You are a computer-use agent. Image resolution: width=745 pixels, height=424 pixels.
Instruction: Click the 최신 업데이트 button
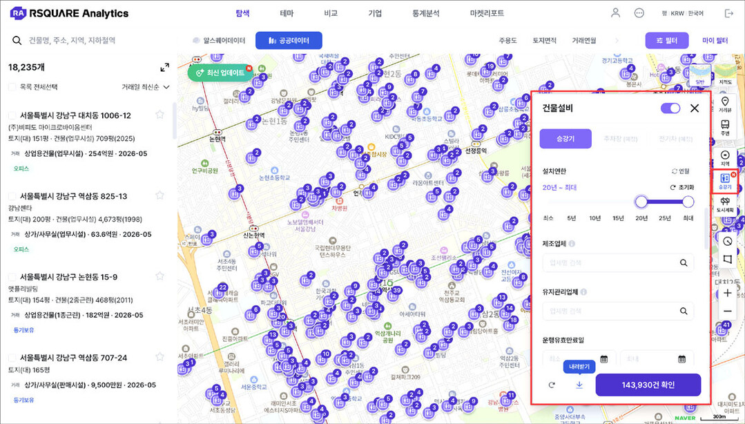(x=220, y=73)
